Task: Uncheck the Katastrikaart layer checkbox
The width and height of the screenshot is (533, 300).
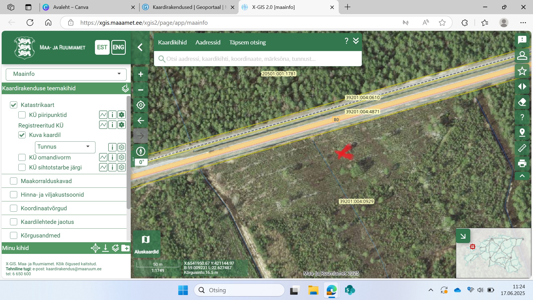Action: [x=14, y=105]
